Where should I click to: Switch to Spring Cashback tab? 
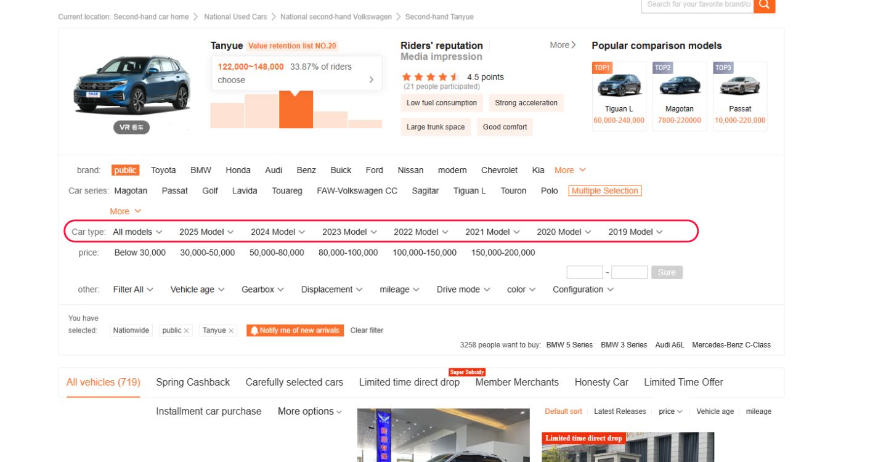coord(193,383)
